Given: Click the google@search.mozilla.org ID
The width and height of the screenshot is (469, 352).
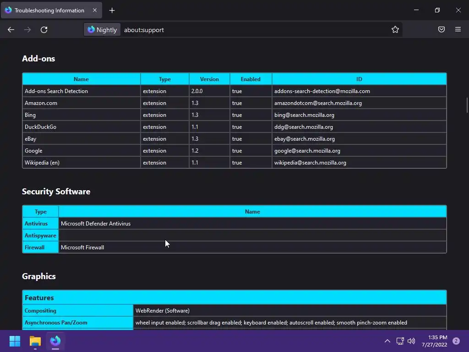Looking at the screenshot, I should click(x=307, y=151).
